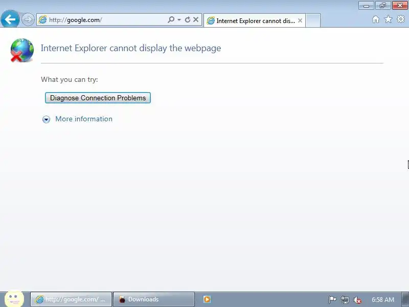Minimize the Internet Explorer window

tap(366, 5)
